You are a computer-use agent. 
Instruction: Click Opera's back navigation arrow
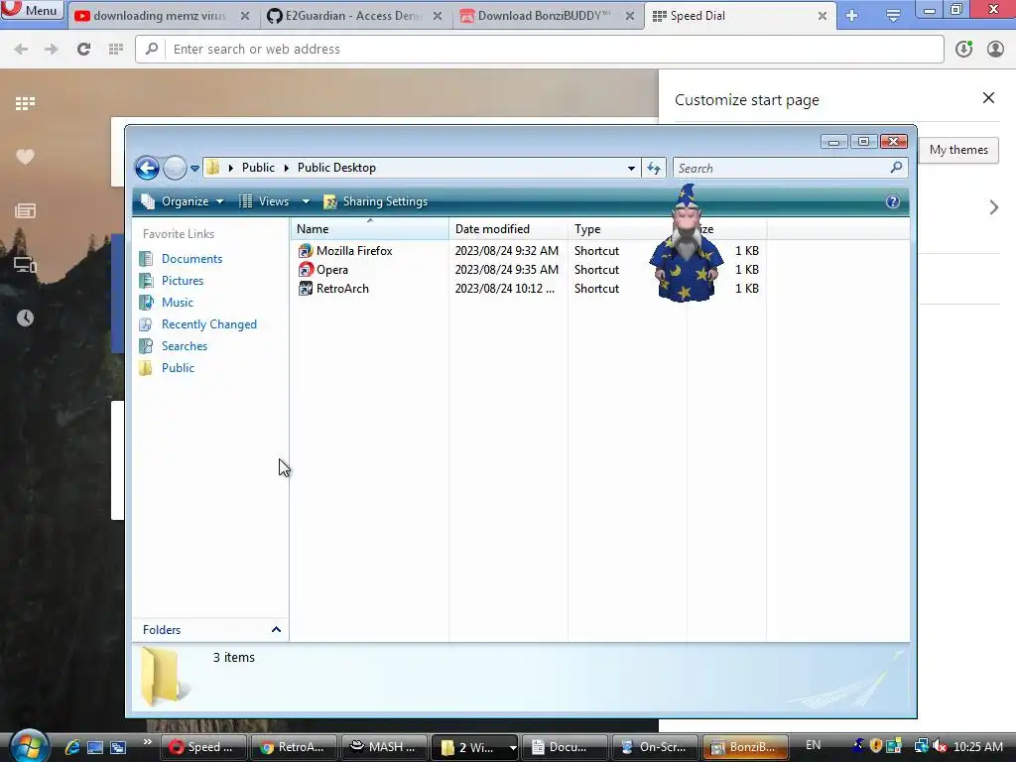[x=21, y=49]
